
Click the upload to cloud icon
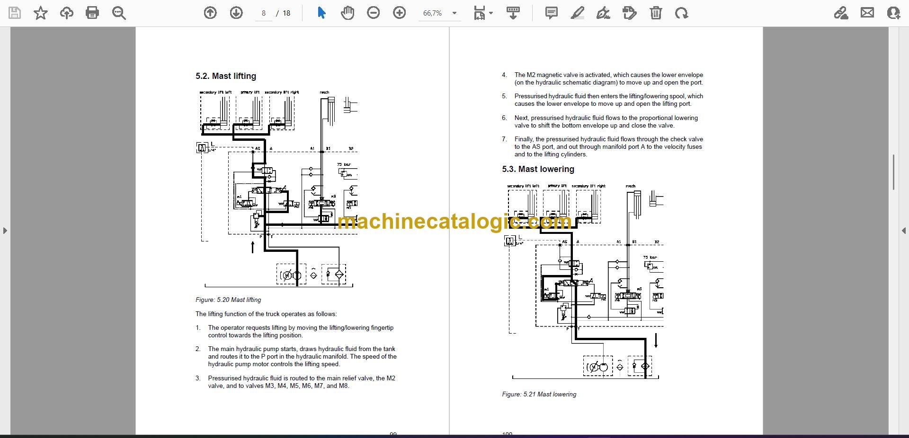coord(67,13)
